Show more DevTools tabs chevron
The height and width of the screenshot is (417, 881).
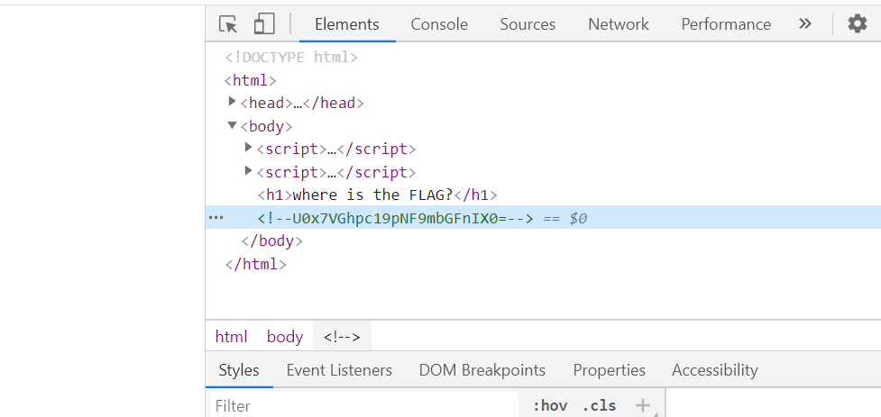[x=805, y=23]
